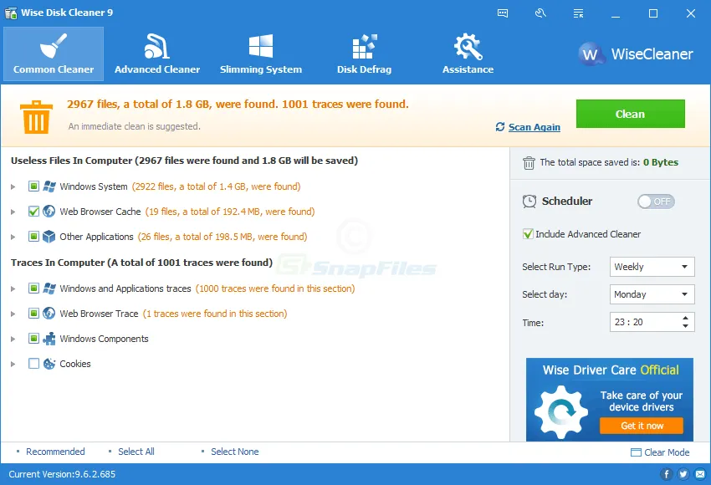Expand the Windows System tree row
711x485 pixels.
13,186
